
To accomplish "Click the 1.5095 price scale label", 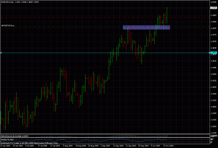I will pos(213,2).
